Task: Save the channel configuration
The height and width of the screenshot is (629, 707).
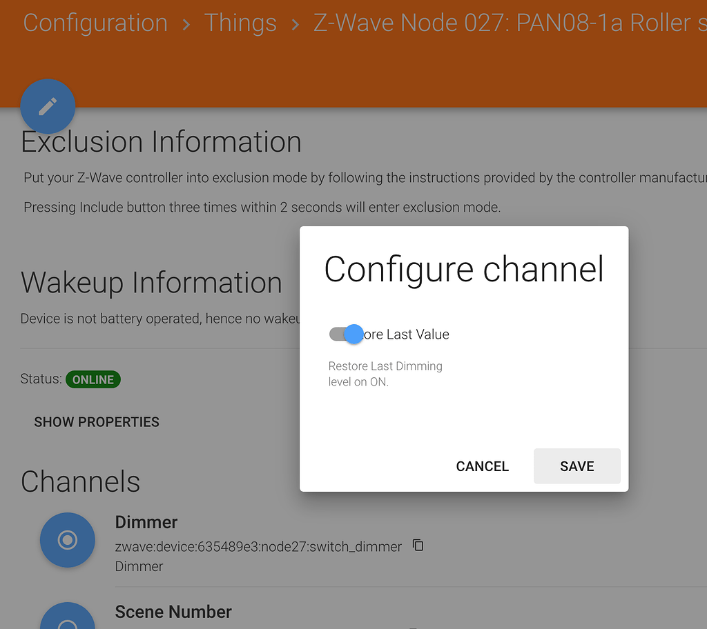Action: (x=577, y=466)
